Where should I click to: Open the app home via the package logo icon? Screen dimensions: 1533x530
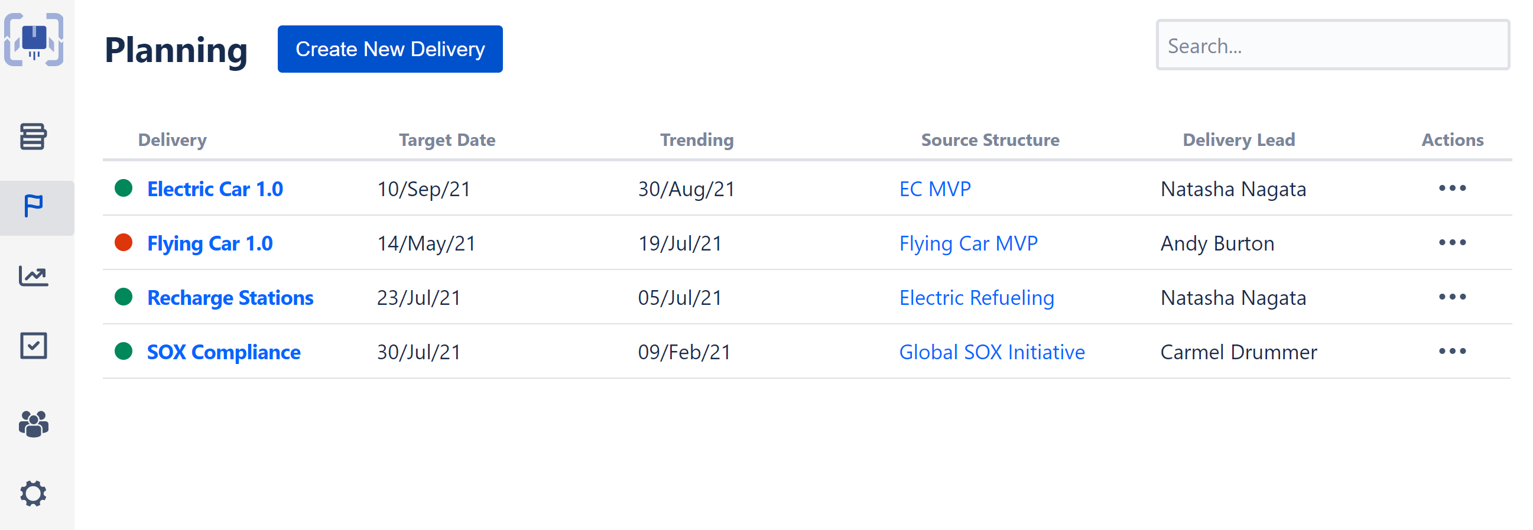34,38
